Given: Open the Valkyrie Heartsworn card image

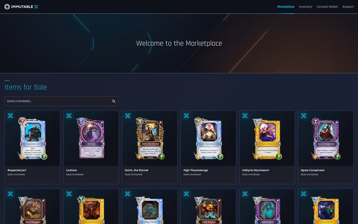Looking at the screenshot, I should [x=267, y=139].
